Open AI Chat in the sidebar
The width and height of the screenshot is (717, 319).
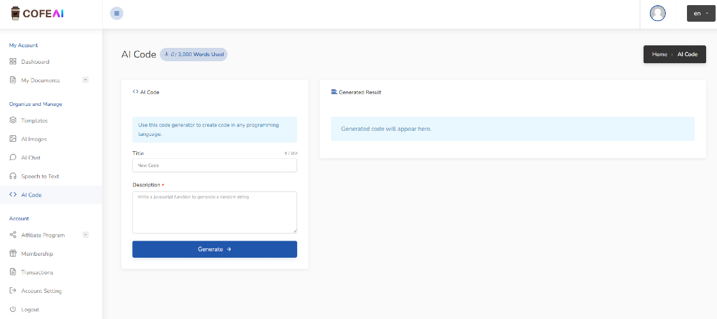31,158
